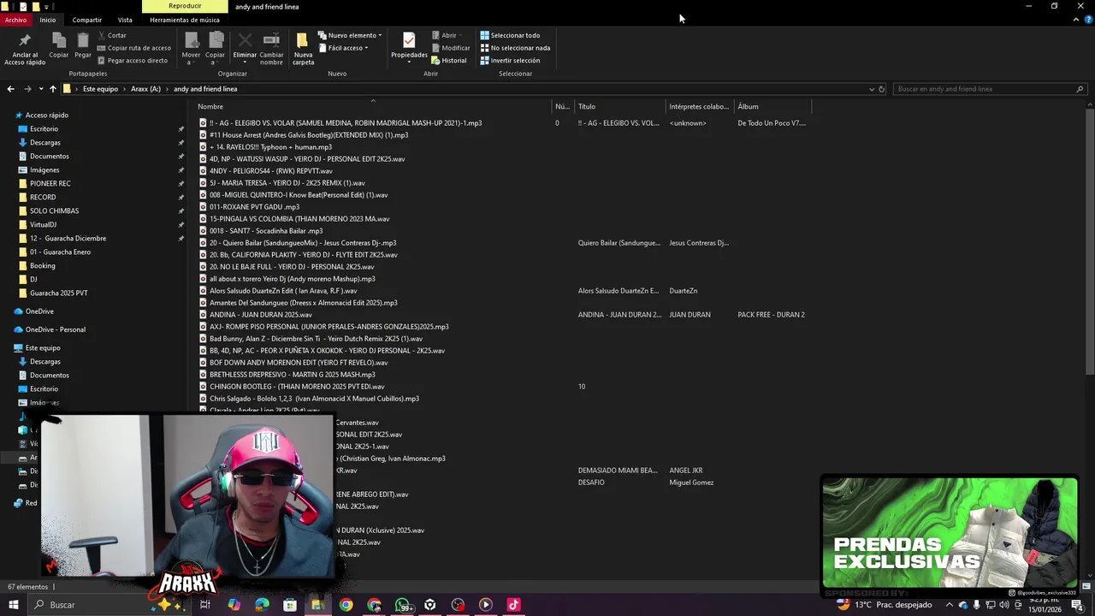Open Microsoft Edge from taskbar

[x=262, y=605]
